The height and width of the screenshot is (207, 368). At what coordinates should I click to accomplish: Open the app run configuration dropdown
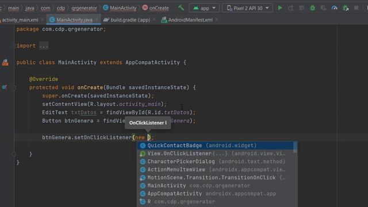204,8
